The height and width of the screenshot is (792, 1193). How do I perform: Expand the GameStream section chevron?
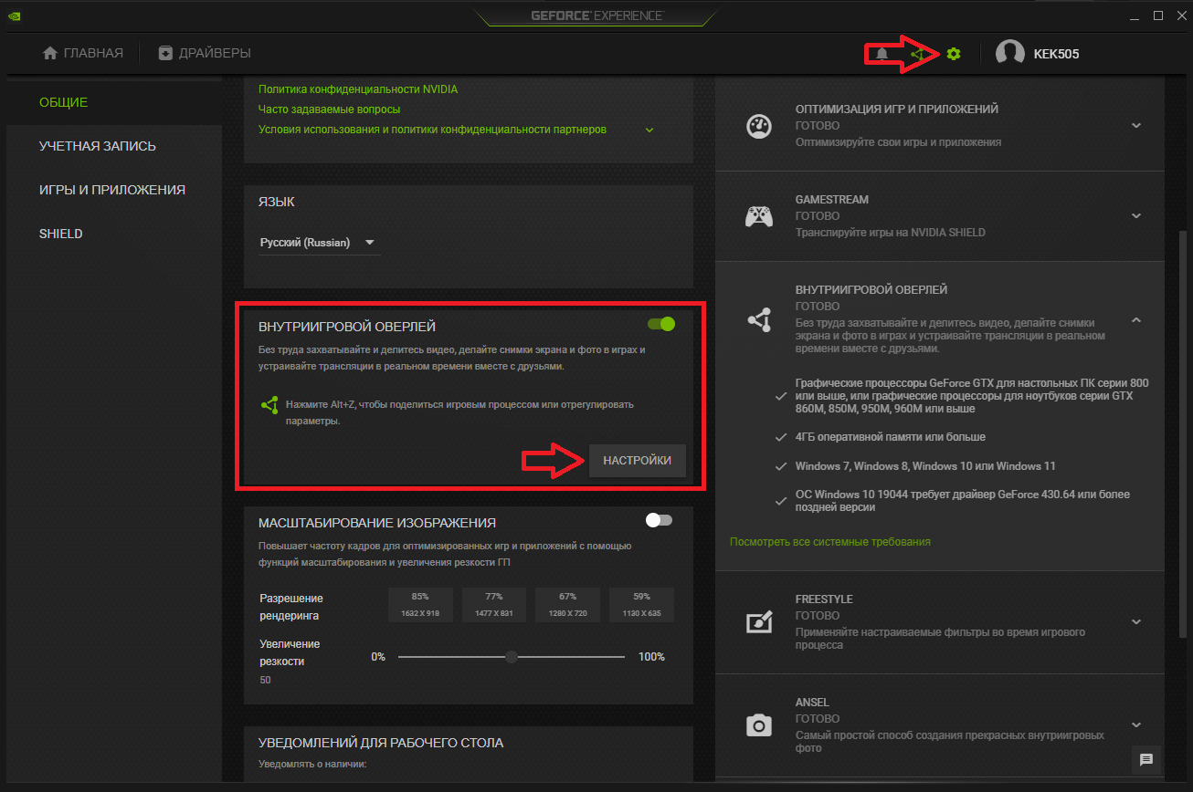[x=1136, y=216]
